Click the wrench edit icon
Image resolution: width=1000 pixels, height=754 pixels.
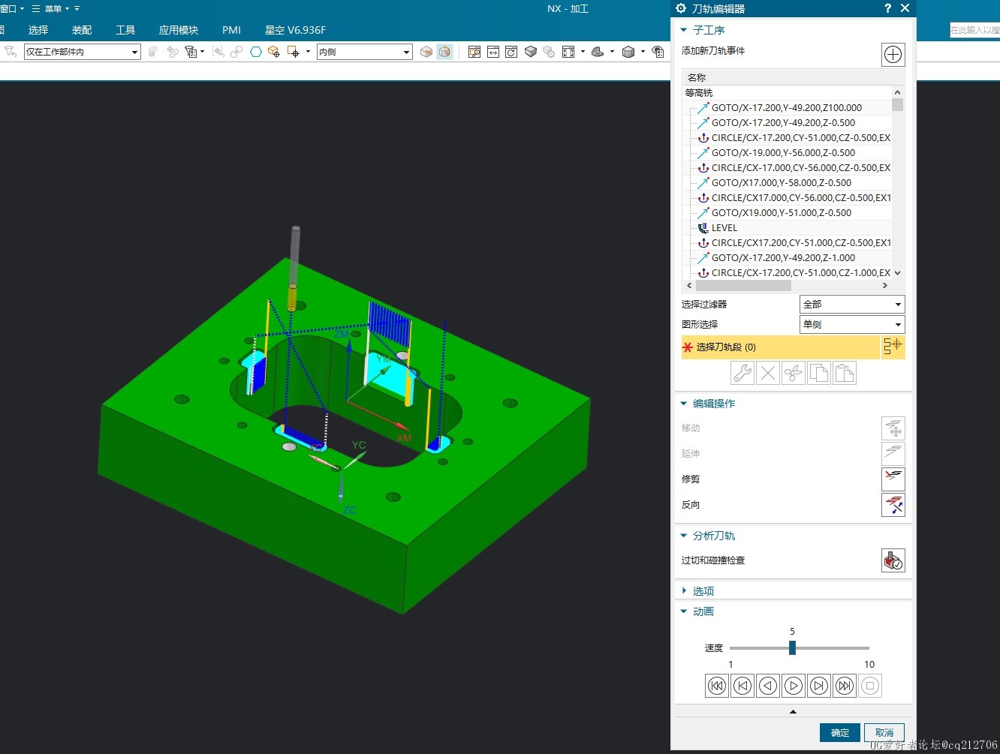click(x=742, y=373)
